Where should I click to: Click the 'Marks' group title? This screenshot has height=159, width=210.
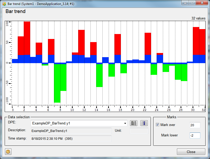click(x=171, y=117)
